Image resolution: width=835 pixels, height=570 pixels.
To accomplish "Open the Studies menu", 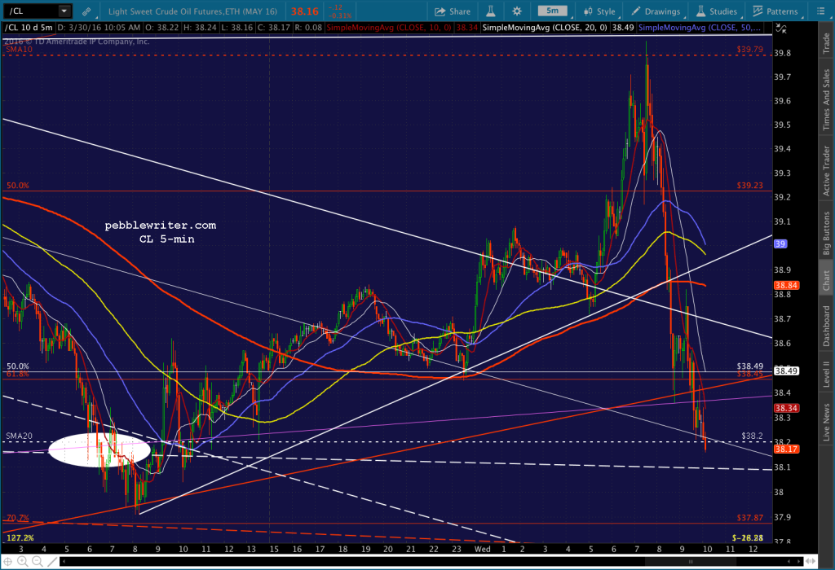I will (717, 11).
